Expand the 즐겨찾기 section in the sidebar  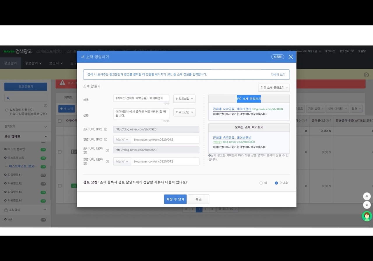[45, 127]
